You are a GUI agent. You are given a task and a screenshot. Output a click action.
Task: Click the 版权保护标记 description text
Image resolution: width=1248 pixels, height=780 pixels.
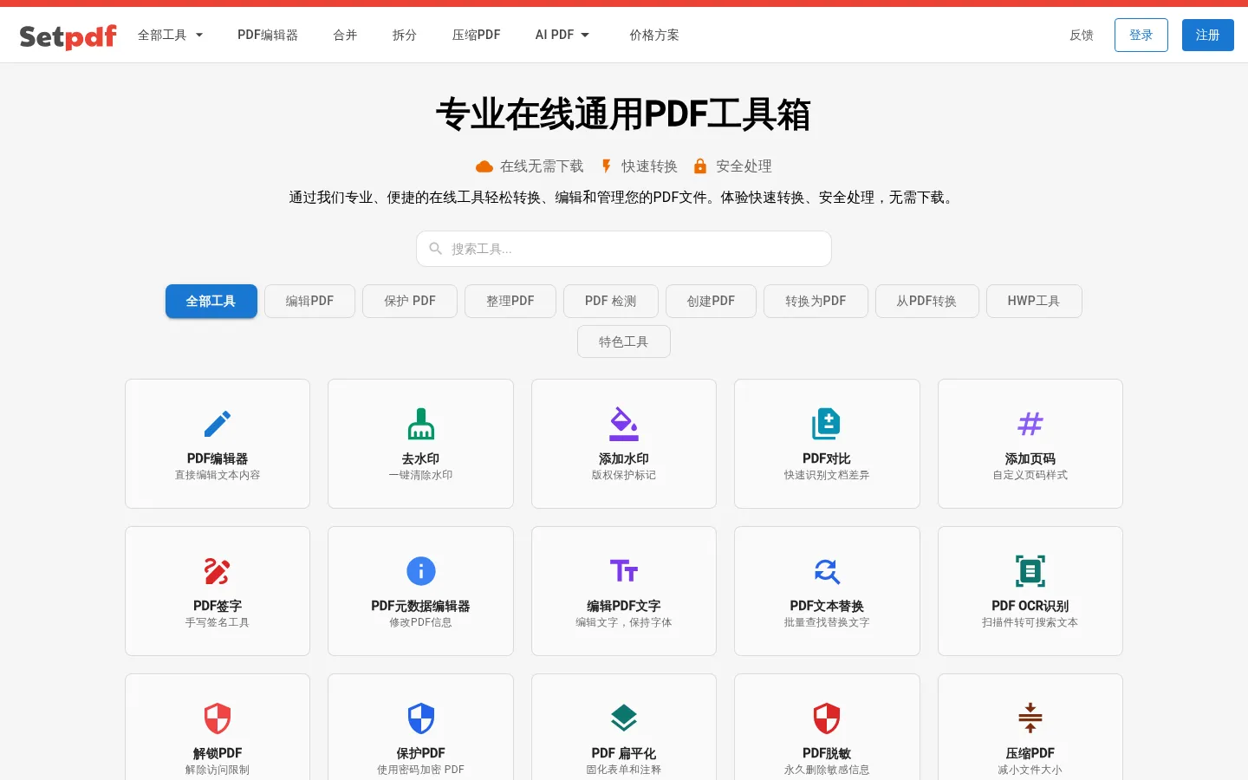pyautogui.click(x=624, y=475)
